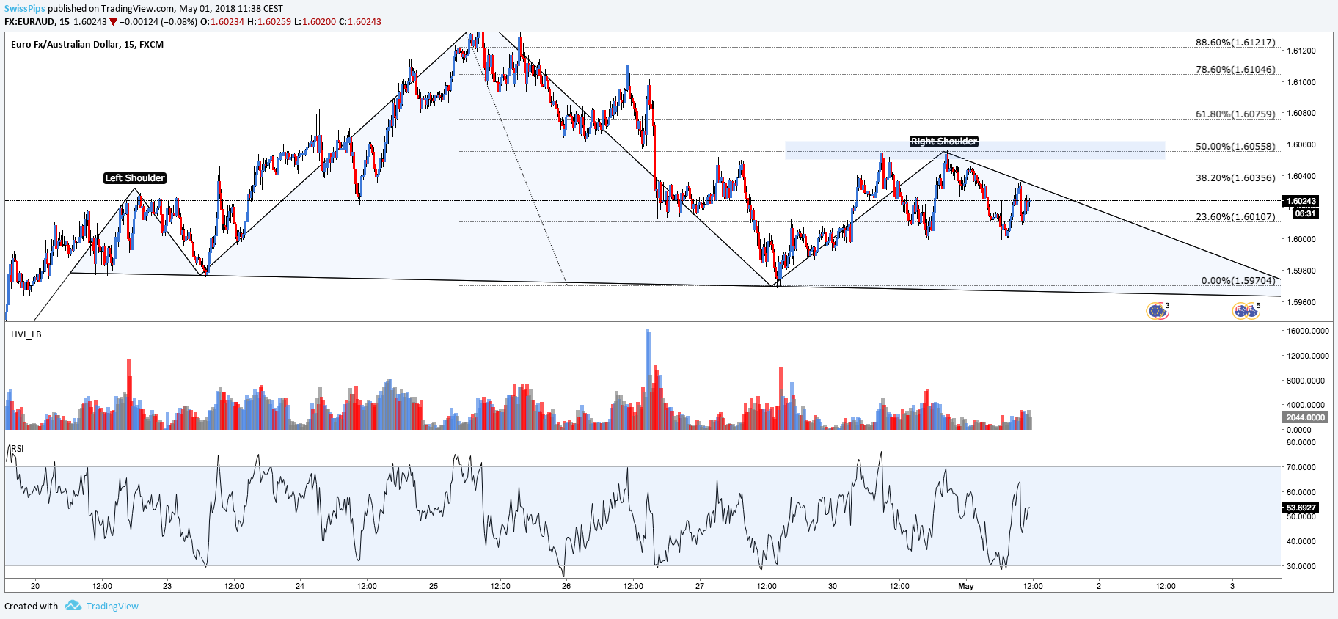1338x619 pixels.
Task: Click the RSI value tag 53.6927
Action: click(1301, 508)
